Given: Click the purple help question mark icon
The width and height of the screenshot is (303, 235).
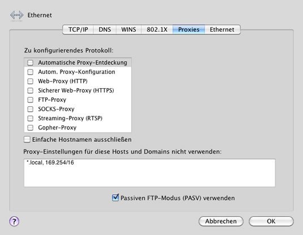Looking at the screenshot, I should [14, 221].
